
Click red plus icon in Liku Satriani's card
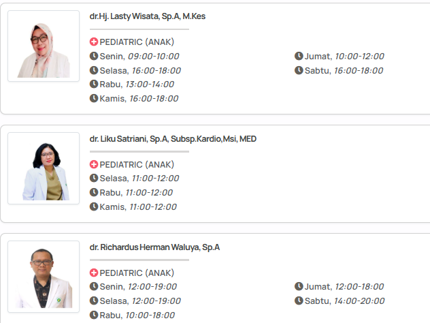94,164
